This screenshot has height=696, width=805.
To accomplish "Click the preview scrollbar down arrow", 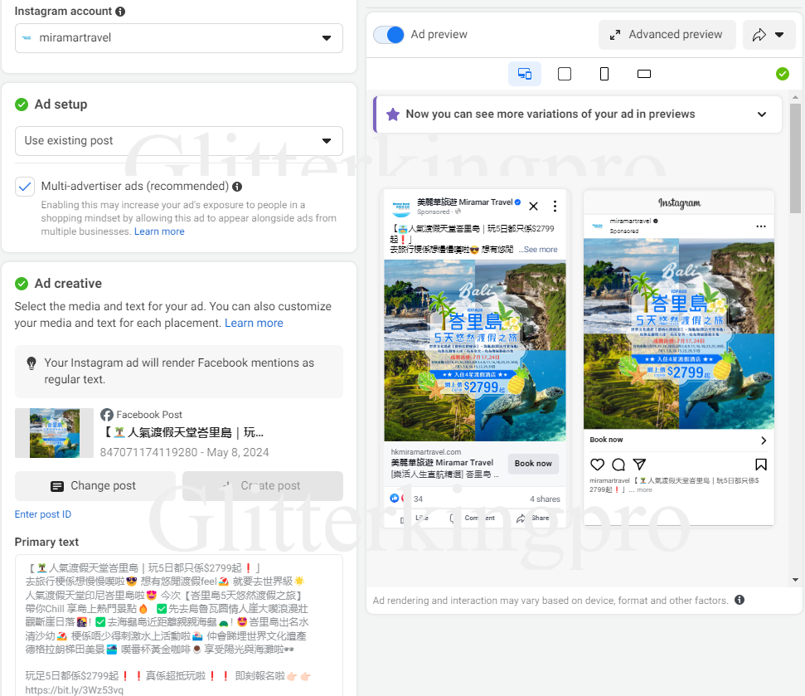I will (795, 580).
